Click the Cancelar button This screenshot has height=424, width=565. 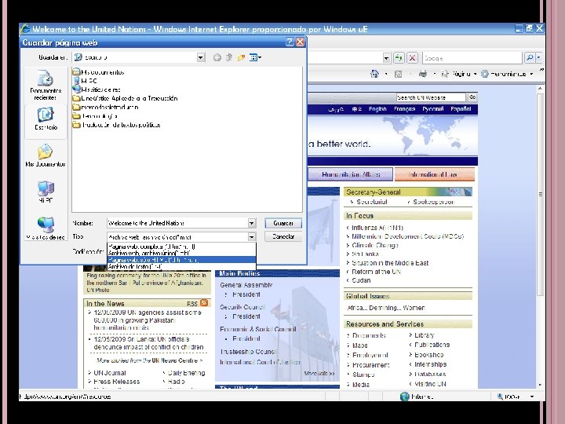283,236
